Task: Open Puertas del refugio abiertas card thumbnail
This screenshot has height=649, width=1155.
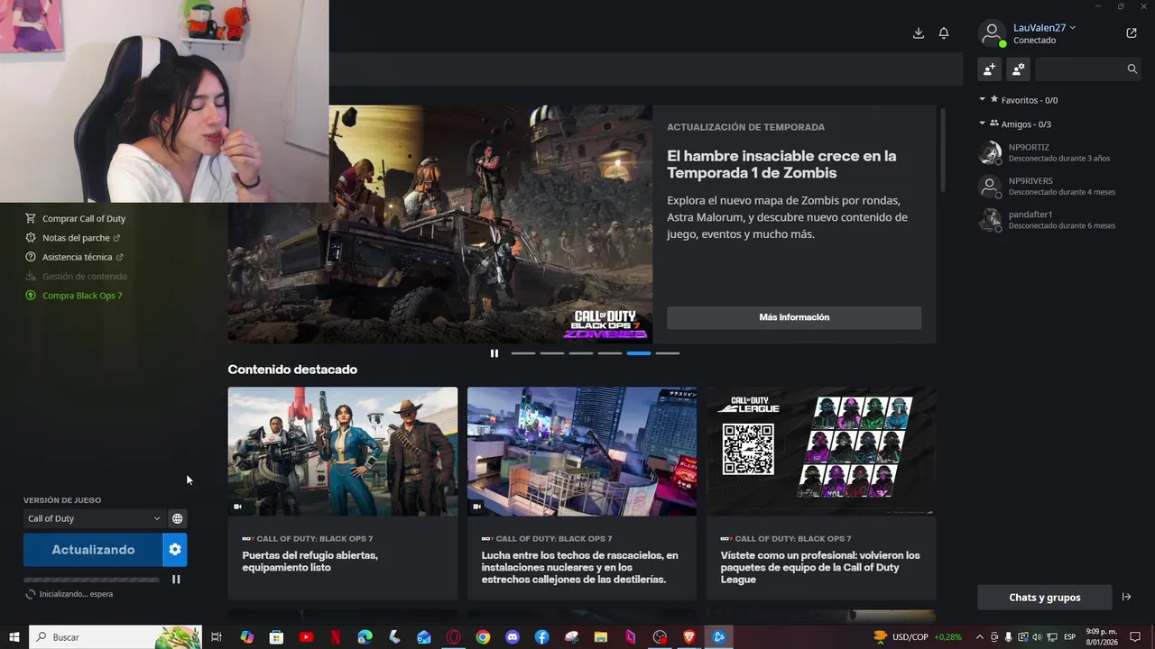Action: (343, 452)
